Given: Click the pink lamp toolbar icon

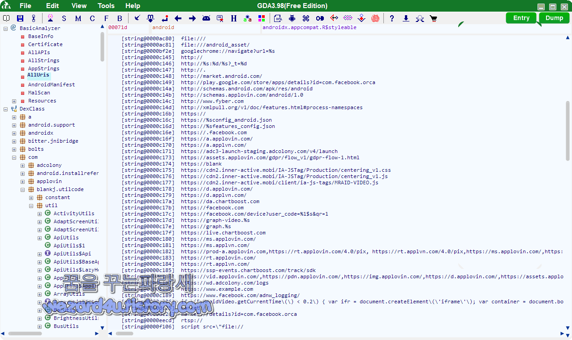Looking at the screenshot, I should pyautogui.click(x=50, y=18).
